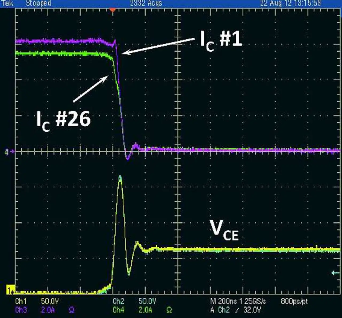Click the date and time readout
This screenshot has width=342, height=318.
(290, 3)
